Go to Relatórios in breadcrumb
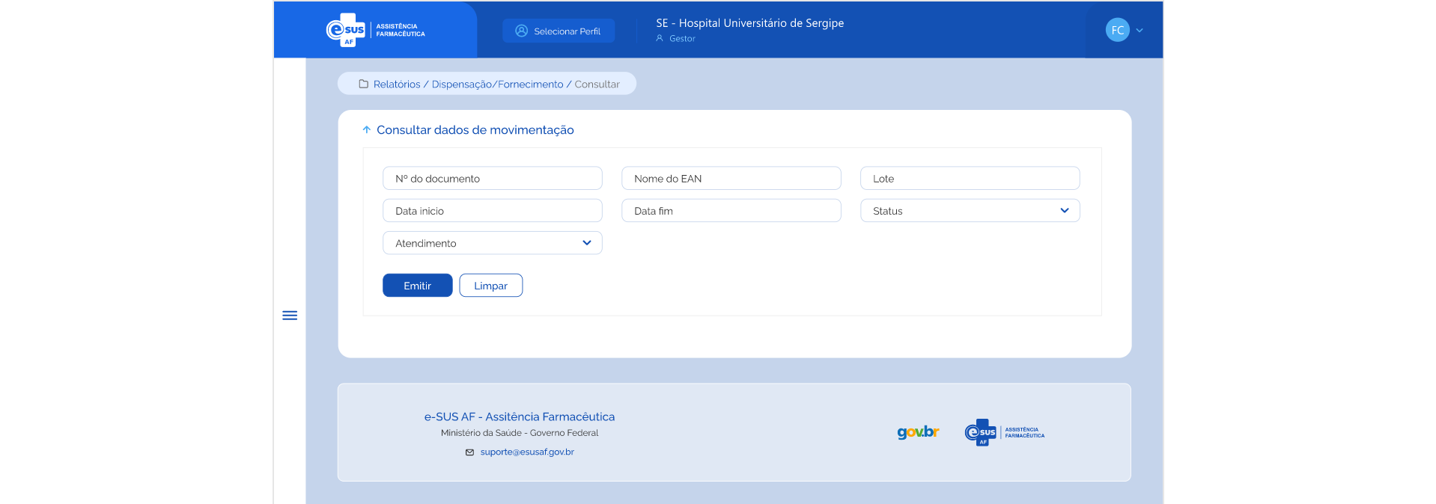The image size is (1436, 504). coord(397,84)
